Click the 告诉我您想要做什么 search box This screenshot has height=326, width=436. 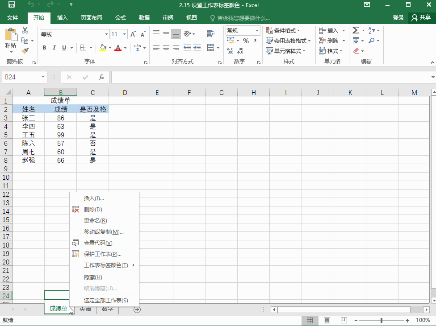(x=240, y=18)
